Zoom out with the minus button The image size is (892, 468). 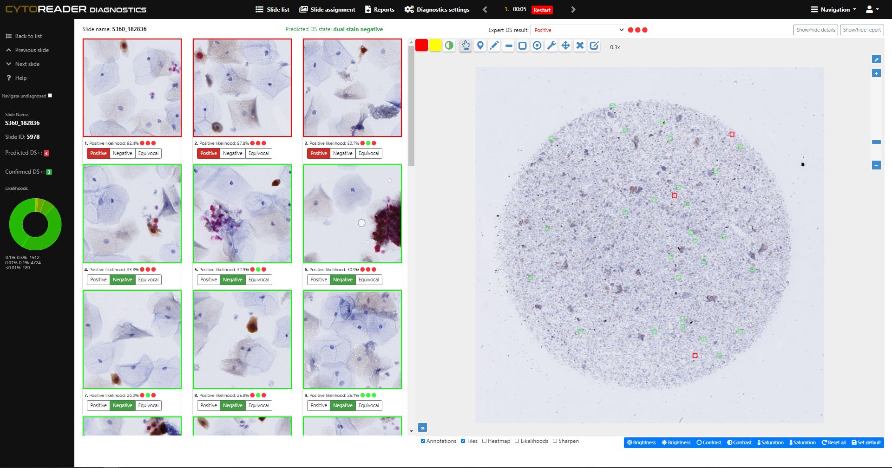[x=876, y=165]
